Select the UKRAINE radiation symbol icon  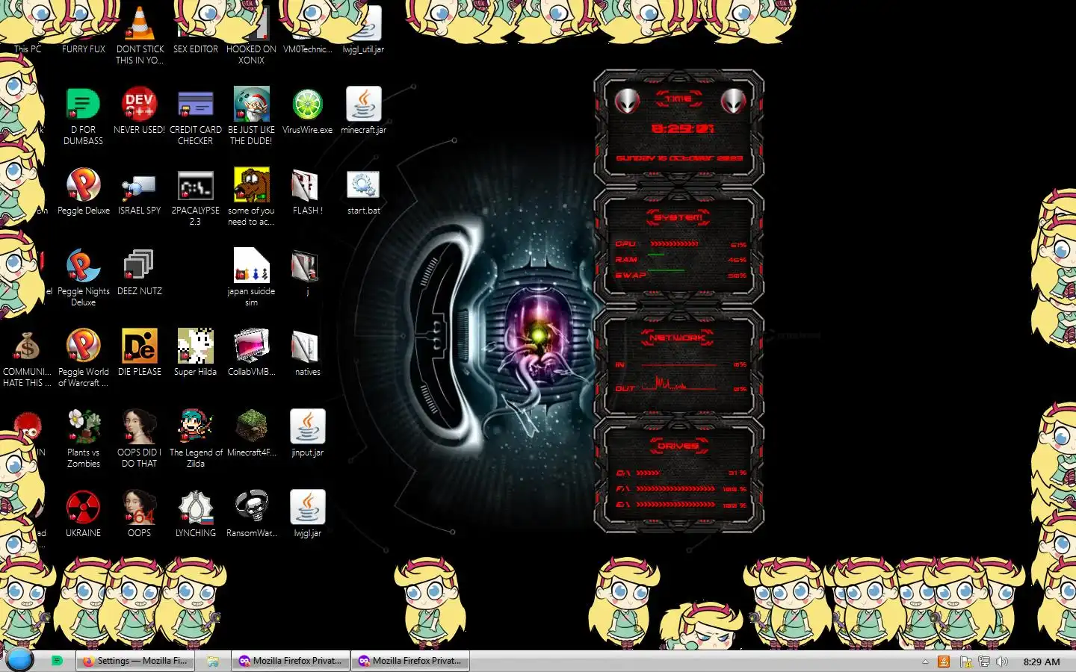coord(83,514)
